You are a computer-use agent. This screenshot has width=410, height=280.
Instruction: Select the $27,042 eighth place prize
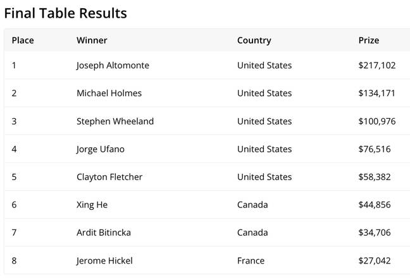click(x=375, y=260)
